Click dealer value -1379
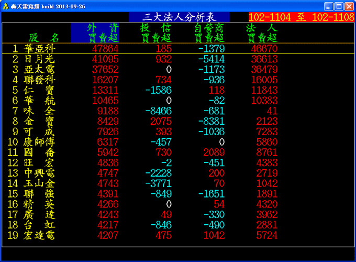The image size is (356, 262). tap(212, 49)
